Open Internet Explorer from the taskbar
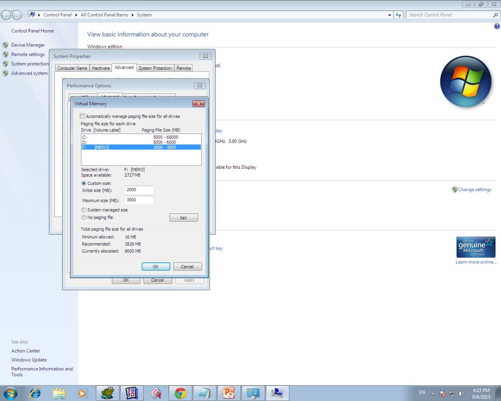This screenshot has width=501, height=401. pyautogui.click(x=35, y=393)
